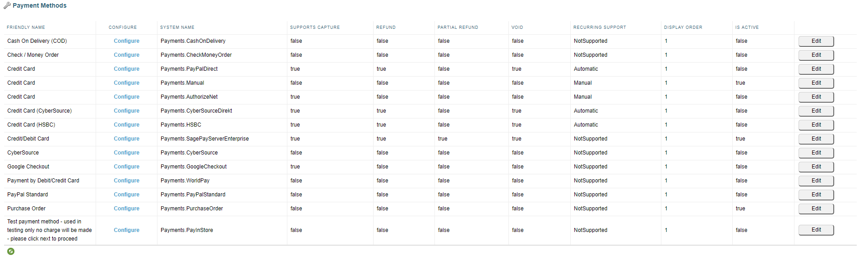Viewport: 859px width, 259px height.
Task: Configure the Google Checkout payment method
Action: [x=126, y=167]
